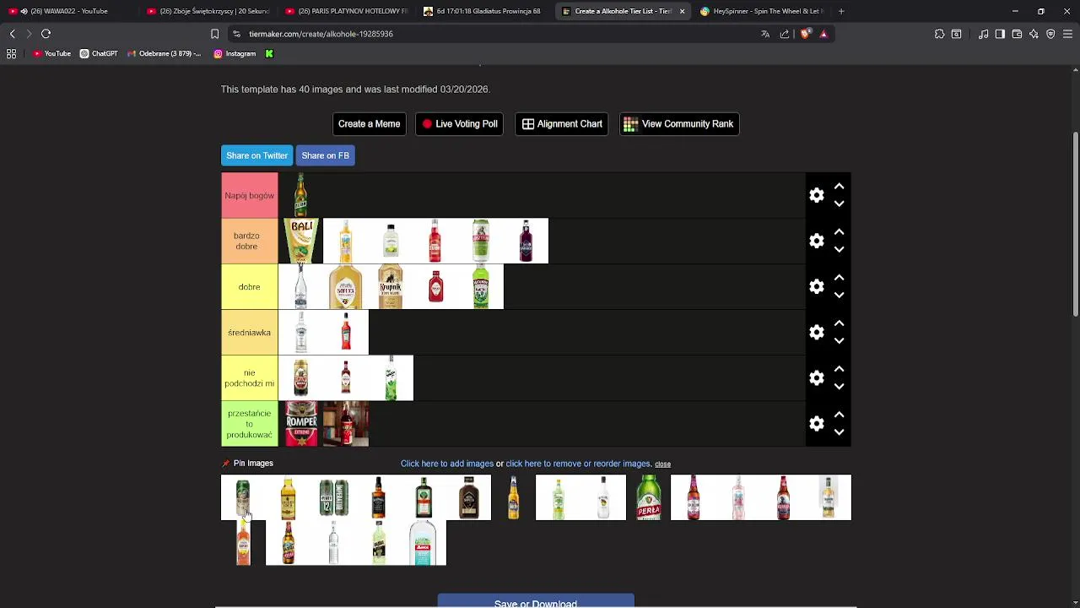View Community Rank
This screenshot has width=1080, height=608.
pyautogui.click(x=679, y=124)
